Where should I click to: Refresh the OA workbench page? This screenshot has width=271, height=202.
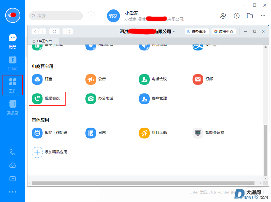(54, 32)
